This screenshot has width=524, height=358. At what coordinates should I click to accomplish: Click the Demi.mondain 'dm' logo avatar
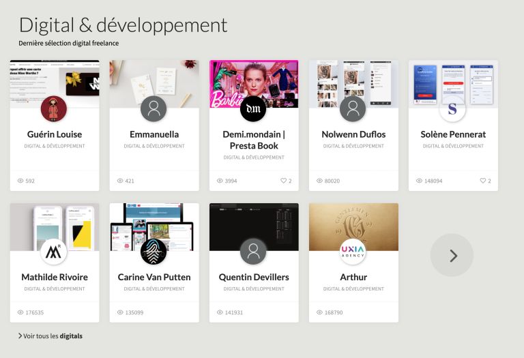coord(253,109)
